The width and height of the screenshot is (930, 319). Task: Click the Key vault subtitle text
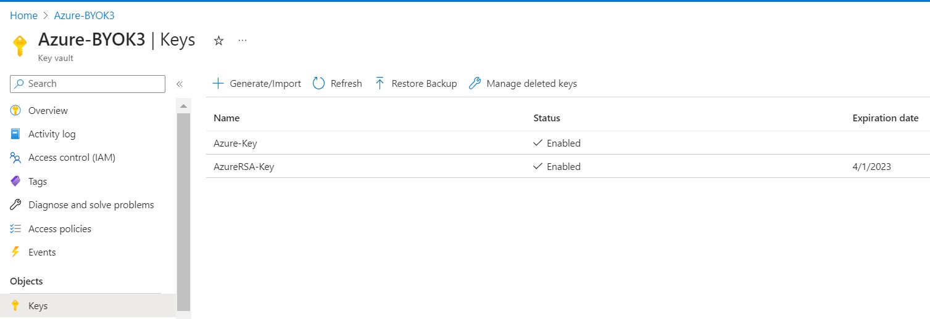point(56,58)
